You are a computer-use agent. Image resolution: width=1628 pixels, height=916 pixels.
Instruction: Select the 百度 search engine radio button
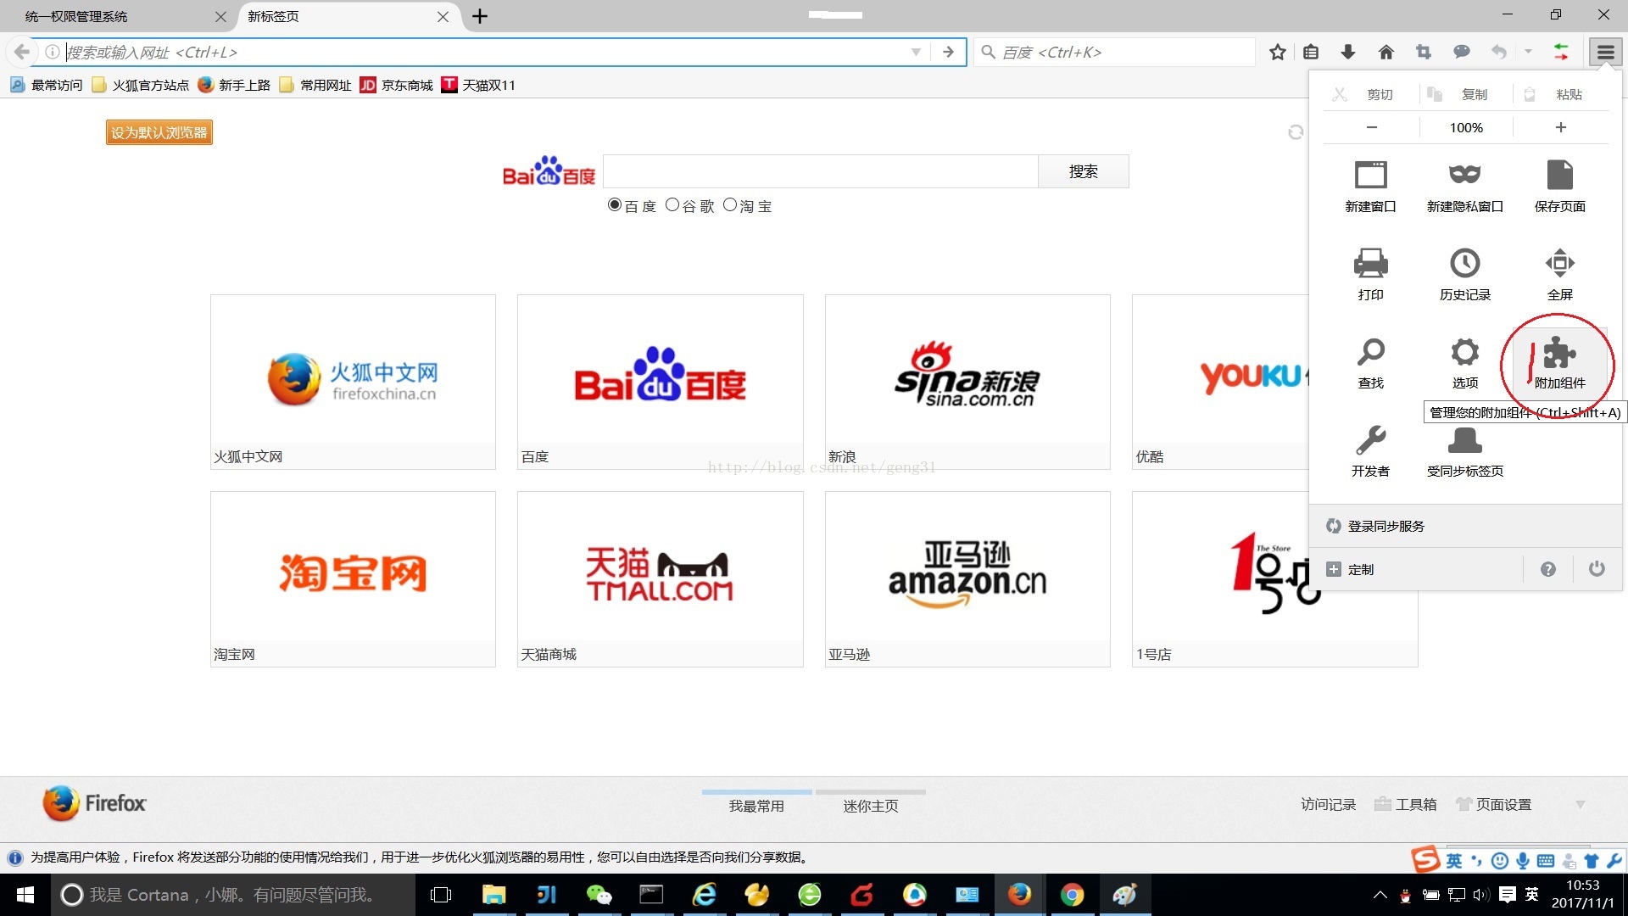[615, 205]
